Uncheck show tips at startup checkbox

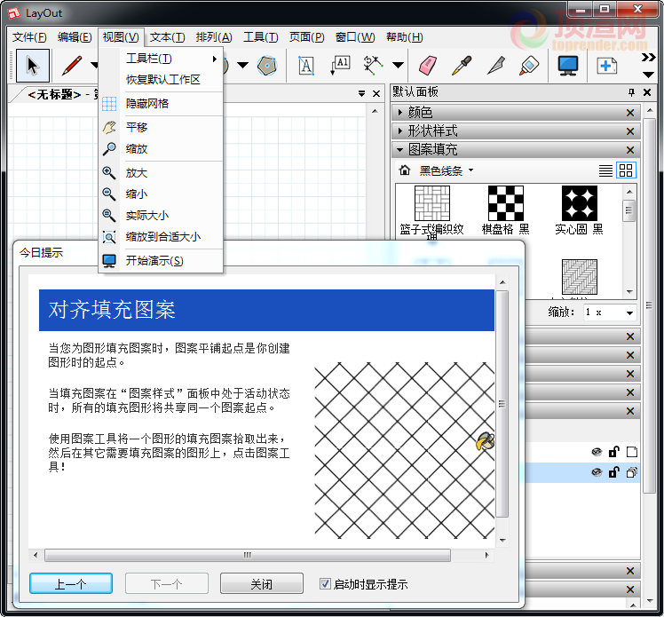pos(325,583)
